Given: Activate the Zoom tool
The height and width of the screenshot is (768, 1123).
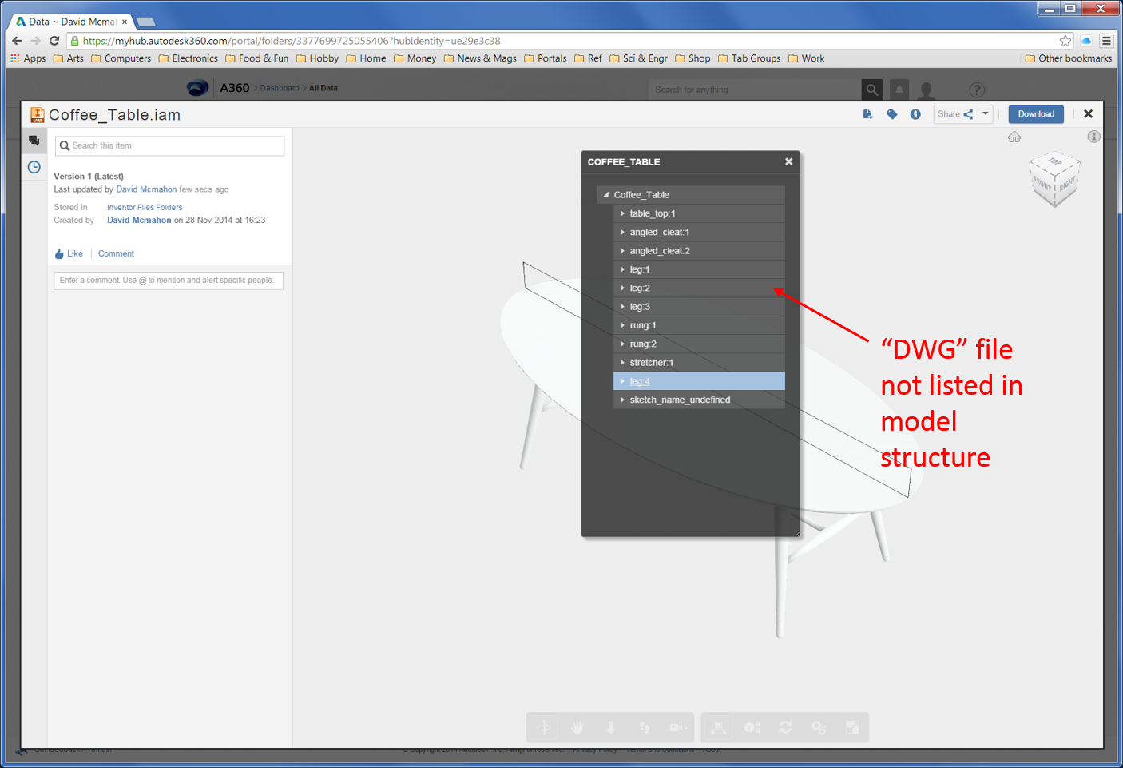Looking at the screenshot, I should point(610,727).
